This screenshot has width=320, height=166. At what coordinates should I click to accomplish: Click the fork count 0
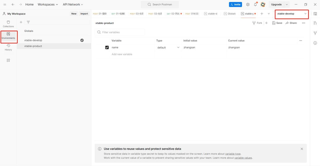[x=266, y=23]
